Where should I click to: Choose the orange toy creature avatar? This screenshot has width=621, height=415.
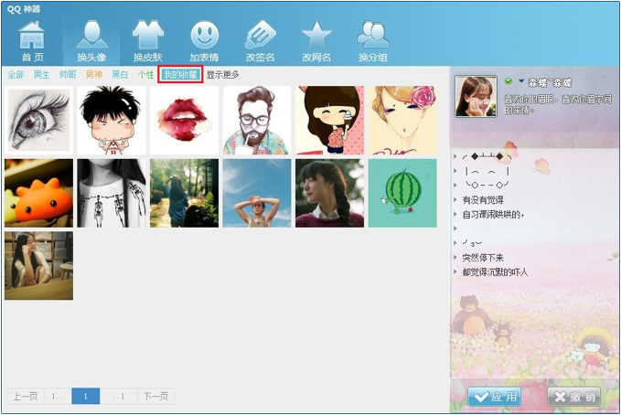[38, 193]
